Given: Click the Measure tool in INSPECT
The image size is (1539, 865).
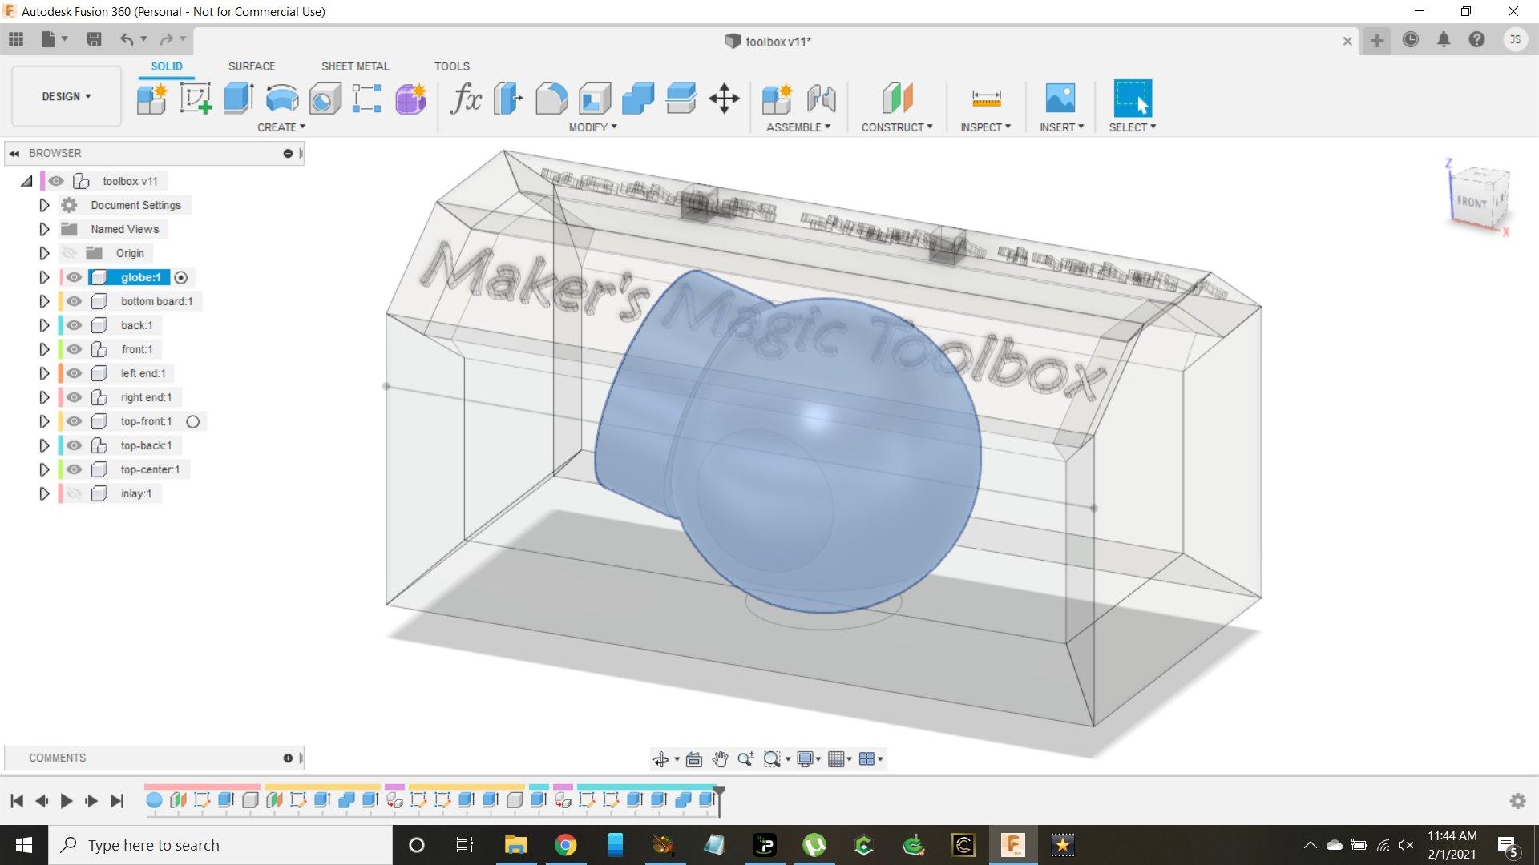Looking at the screenshot, I should coord(984,97).
